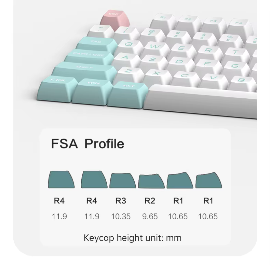Viewport: 270px width, 265px height.
Task: Click the R2 keycap profile shape
Action: click(x=151, y=181)
